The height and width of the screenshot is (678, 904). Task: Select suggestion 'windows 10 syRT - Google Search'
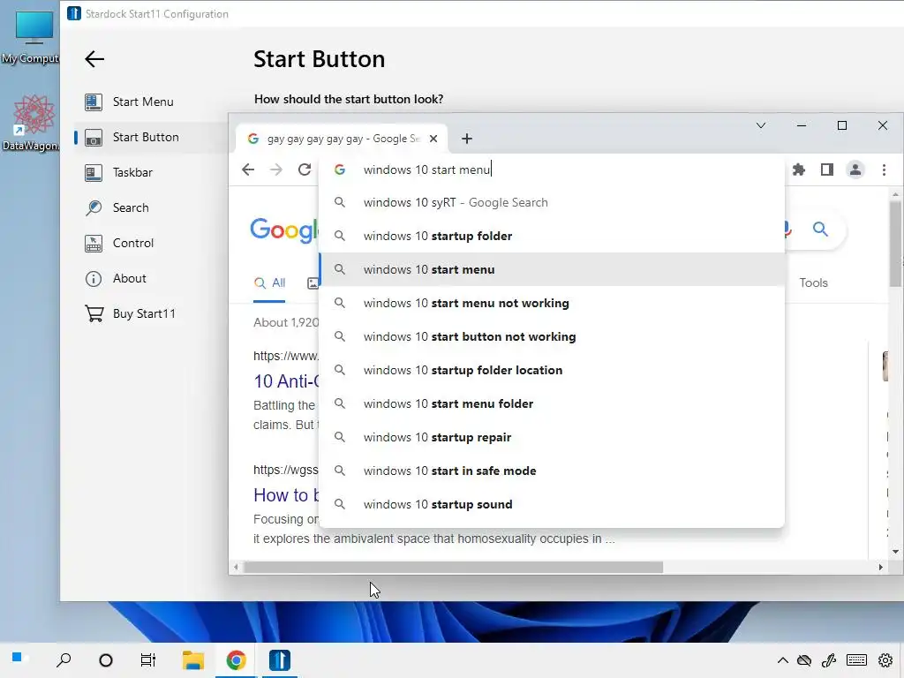coord(552,202)
